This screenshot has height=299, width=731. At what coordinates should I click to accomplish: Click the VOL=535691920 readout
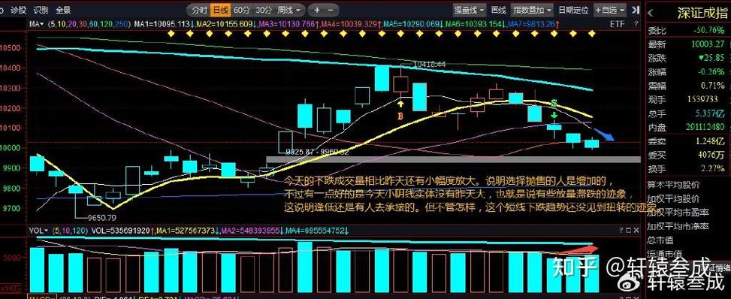click(123, 231)
